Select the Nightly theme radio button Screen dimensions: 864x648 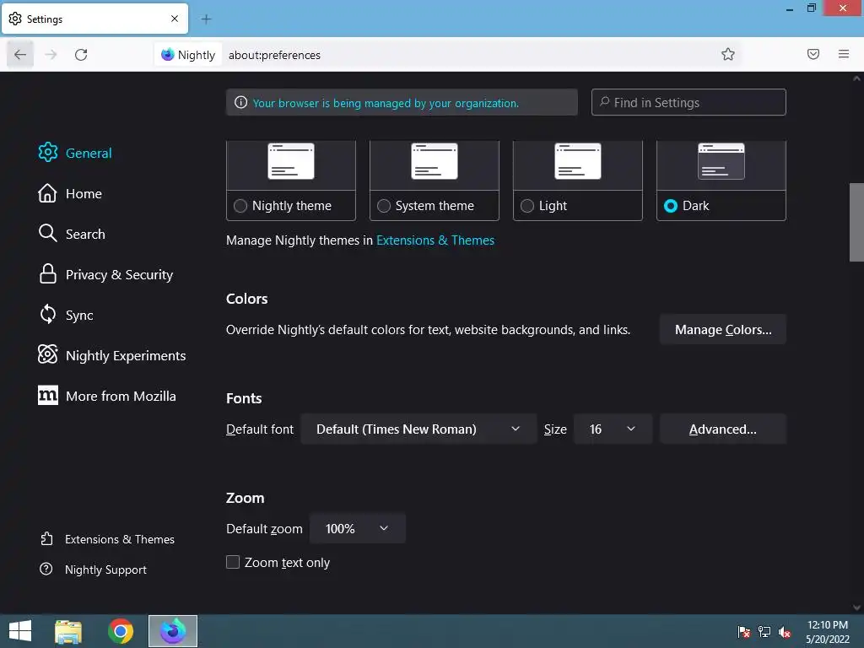pos(240,206)
